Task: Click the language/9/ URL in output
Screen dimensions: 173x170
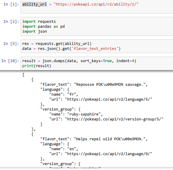Action: (x=109, y=154)
